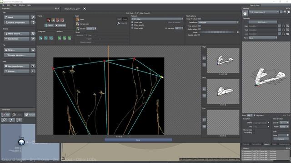Click the circular reload icon in Med row
Image resolution: width=291 pixels, height=163 pixels.
(283, 30)
